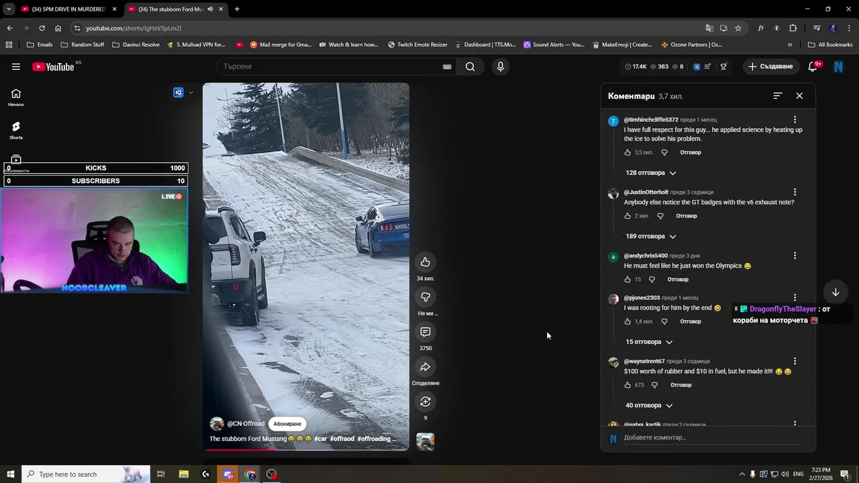This screenshot has height=483, width=859.
Task: Open Chrome media control icon
Action: click(x=817, y=28)
